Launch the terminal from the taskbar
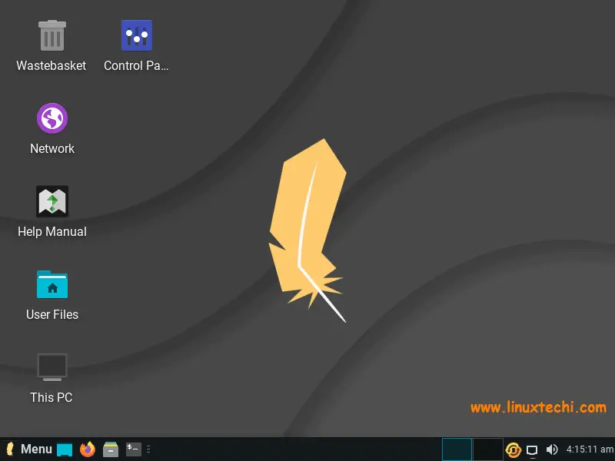The image size is (615, 461). [133, 449]
